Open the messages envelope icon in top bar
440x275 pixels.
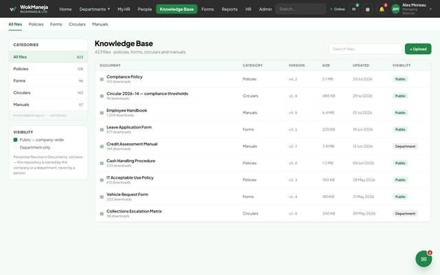coord(354,9)
